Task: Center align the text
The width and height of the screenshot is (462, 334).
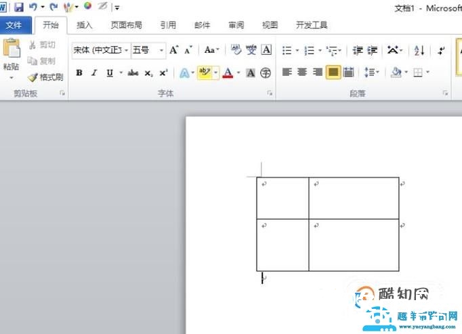Action: coord(302,72)
